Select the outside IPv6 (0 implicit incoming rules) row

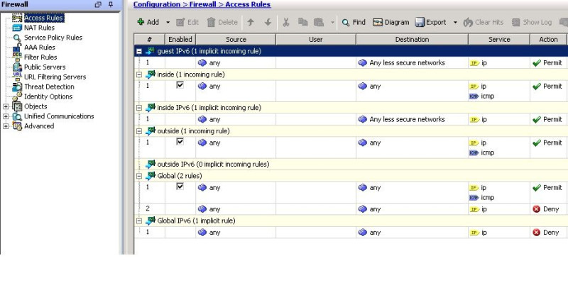coord(351,165)
